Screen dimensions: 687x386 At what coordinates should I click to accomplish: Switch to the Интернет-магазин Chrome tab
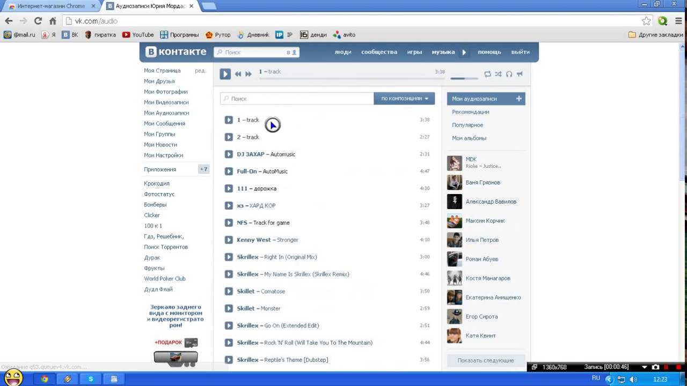(x=52, y=6)
